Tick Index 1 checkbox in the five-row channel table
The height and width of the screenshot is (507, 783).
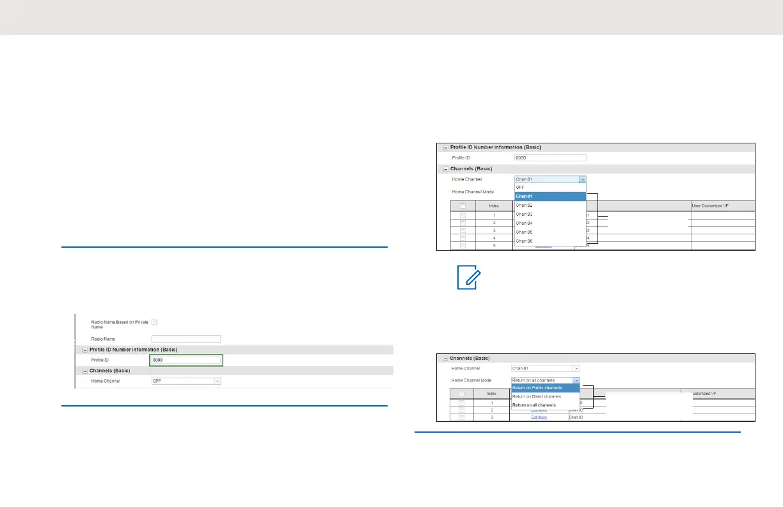click(x=463, y=215)
